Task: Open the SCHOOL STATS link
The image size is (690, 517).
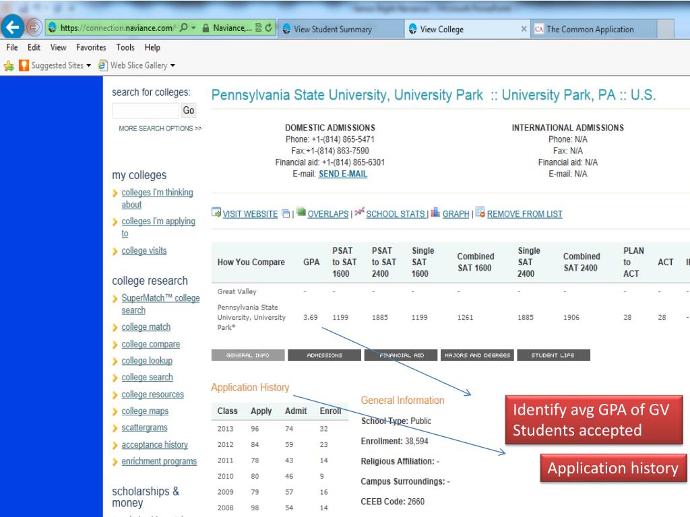Action: coord(396,214)
